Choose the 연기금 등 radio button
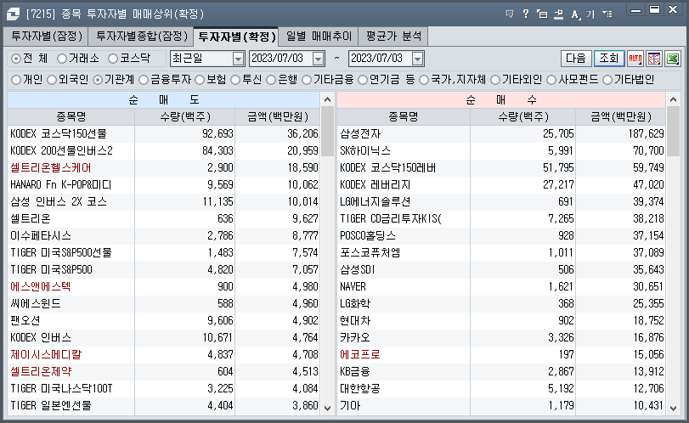This screenshot has width=689, height=423. click(x=363, y=80)
